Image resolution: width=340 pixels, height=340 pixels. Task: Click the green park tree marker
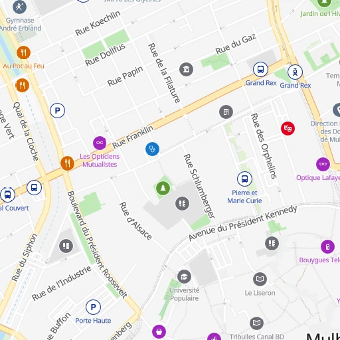tap(163, 188)
